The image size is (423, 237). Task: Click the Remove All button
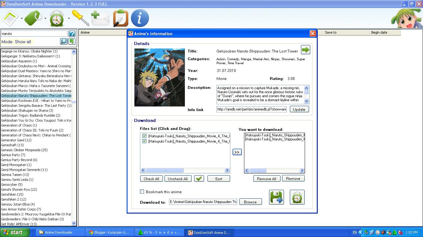coord(267,179)
